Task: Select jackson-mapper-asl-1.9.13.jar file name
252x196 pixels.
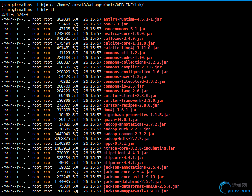Action: pyautogui.click(x=136, y=191)
